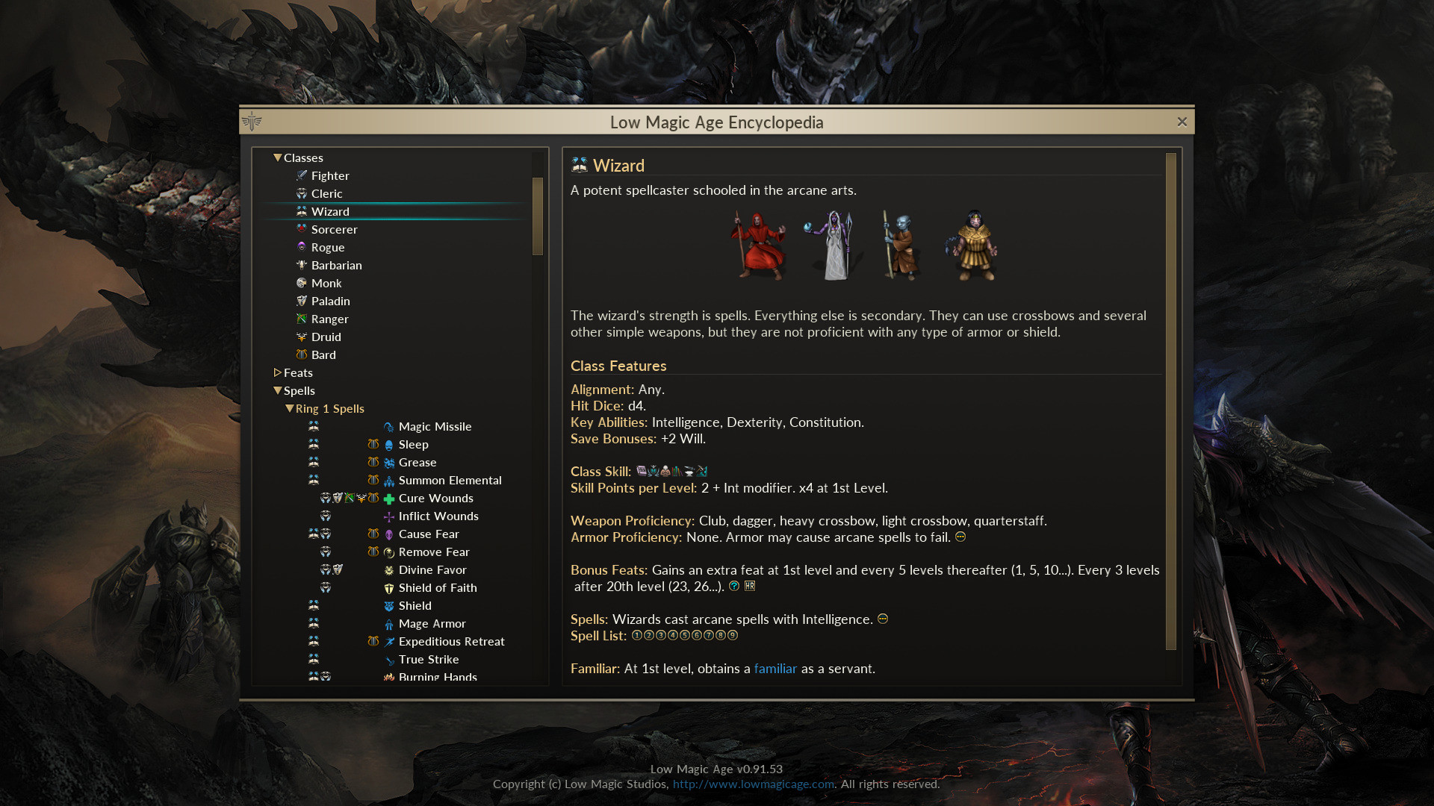1434x806 pixels.
Task: Open the familiar hyperlink in the Wizard description
Action: pyautogui.click(x=775, y=669)
